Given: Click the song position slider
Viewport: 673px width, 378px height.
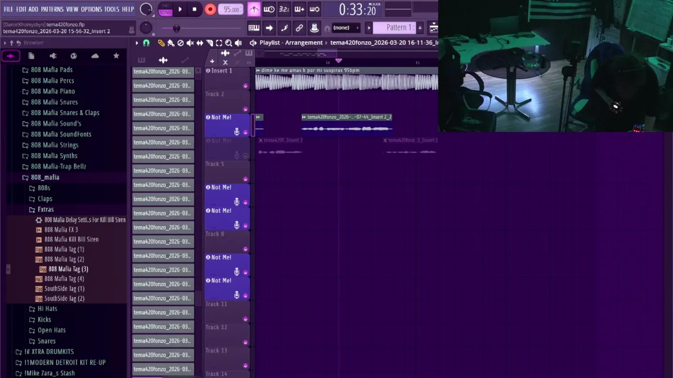Looking at the screenshot, I should (x=202, y=28).
